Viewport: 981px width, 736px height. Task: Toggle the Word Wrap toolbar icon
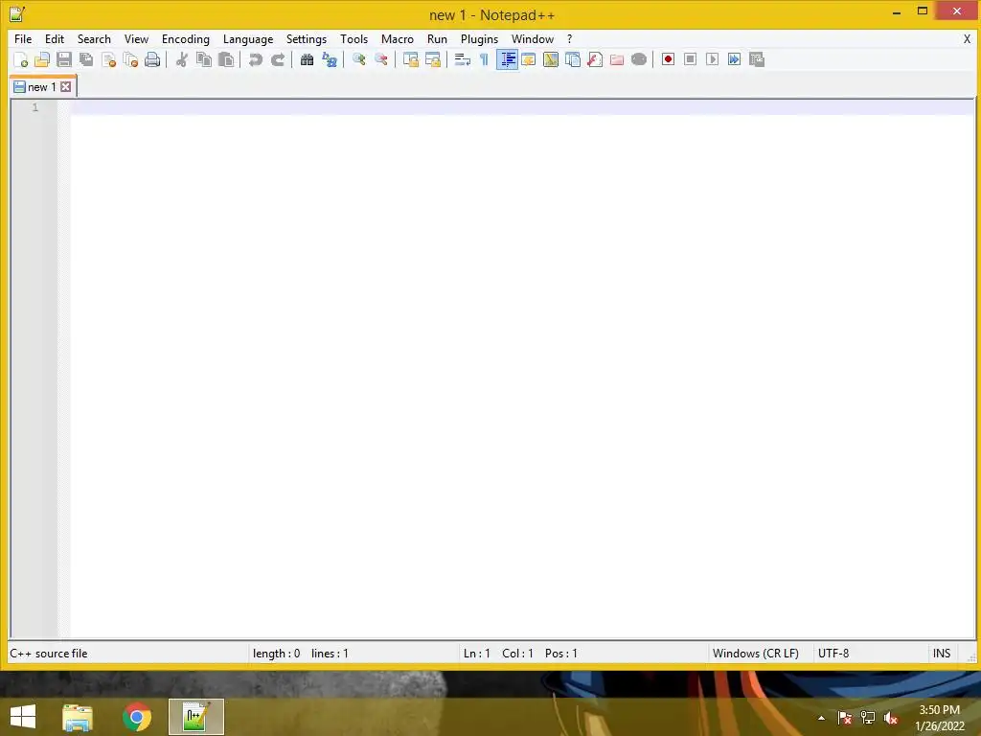click(462, 59)
